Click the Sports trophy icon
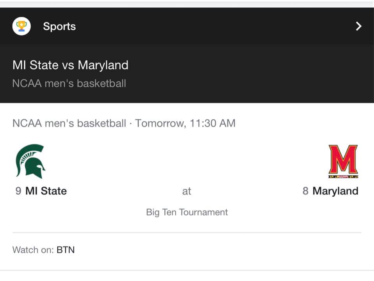The height and width of the screenshot is (281, 374). [x=21, y=27]
